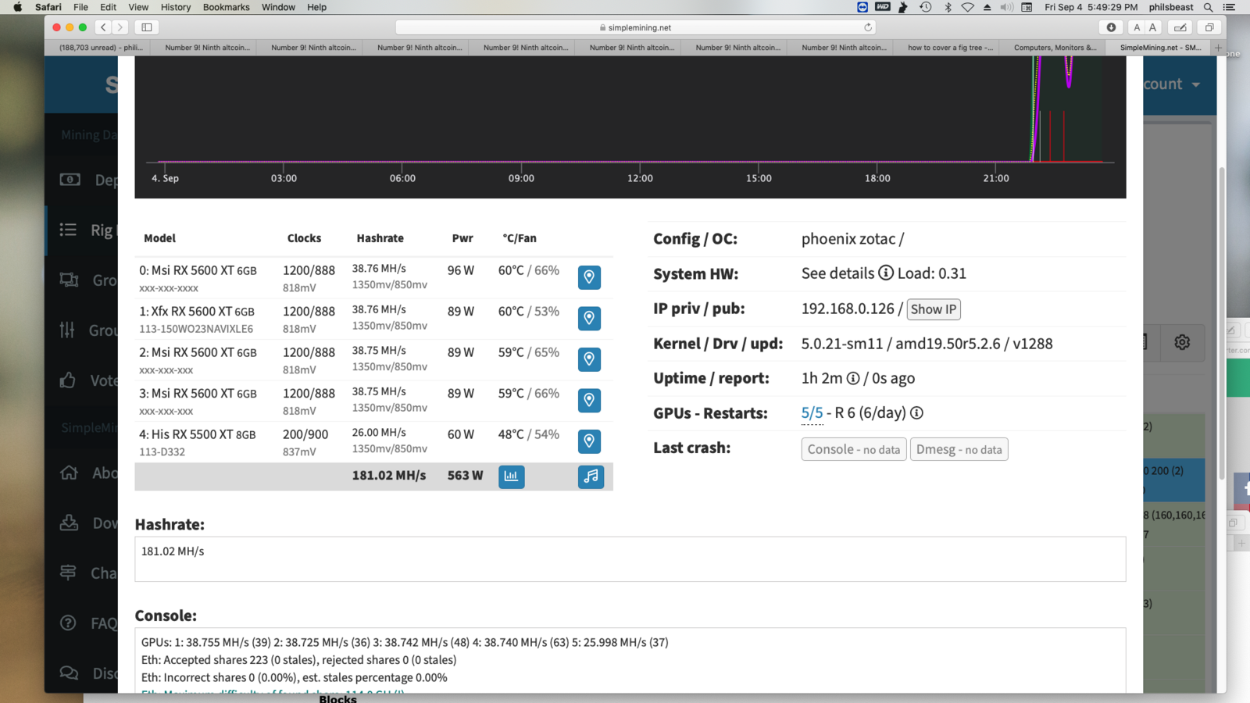Click the Hashrate 181.02 MH/s text box
Image resolution: width=1250 pixels, height=703 pixels.
(x=630, y=558)
